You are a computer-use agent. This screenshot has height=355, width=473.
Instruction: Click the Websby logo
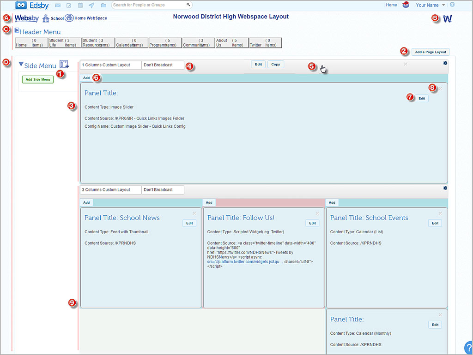(x=26, y=18)
